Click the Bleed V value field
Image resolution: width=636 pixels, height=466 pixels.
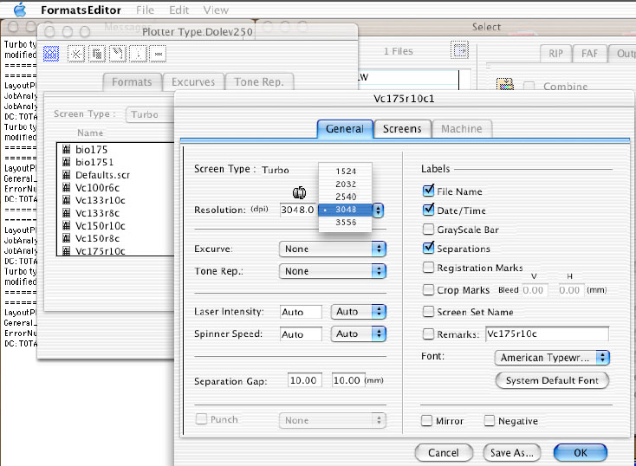click(x=534, y=290)
